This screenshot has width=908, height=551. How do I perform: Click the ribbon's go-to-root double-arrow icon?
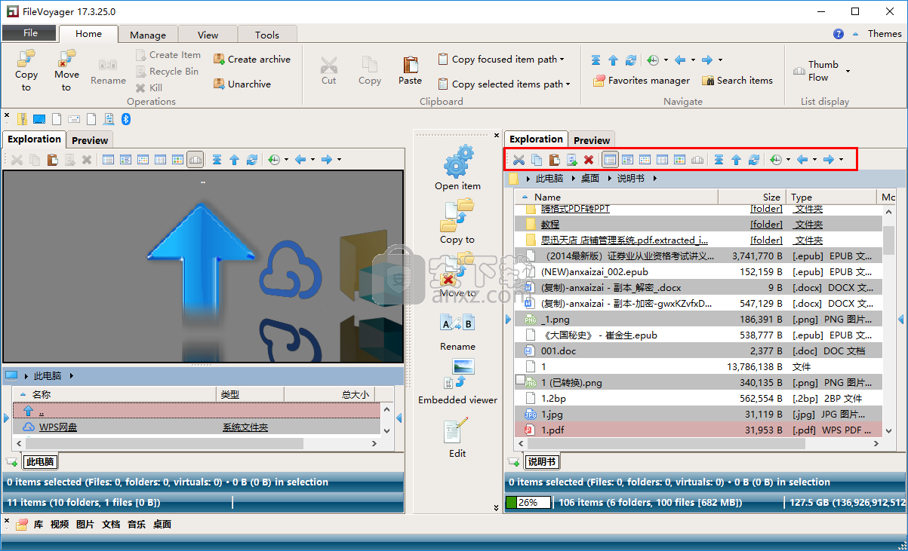click(x=596, y=60)
